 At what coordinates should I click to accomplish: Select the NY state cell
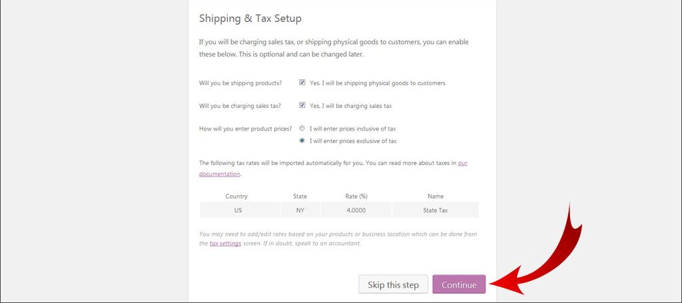tap(300, 210)
